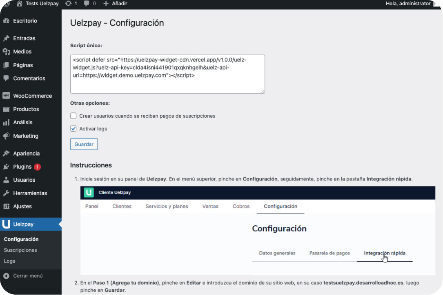Click the updates refresh icon in admin bar
This screenshot has width=443, height=295.
tap(68, 4)
